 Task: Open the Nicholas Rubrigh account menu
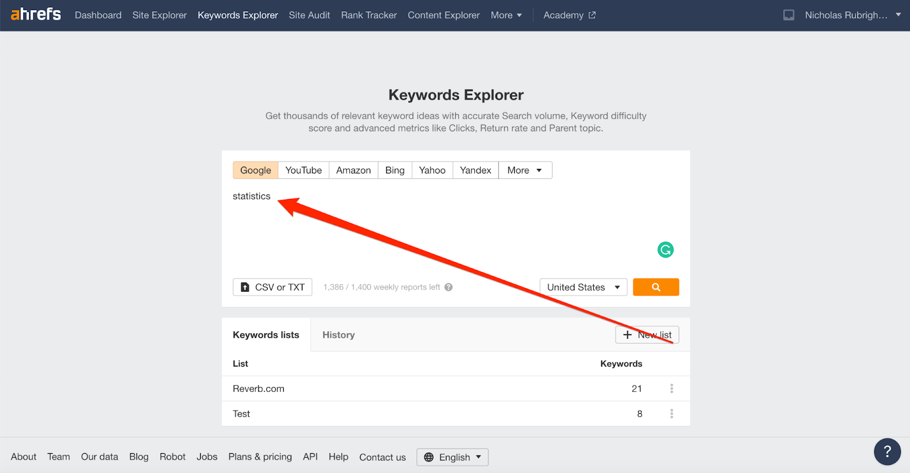click(x=853, y=15)
